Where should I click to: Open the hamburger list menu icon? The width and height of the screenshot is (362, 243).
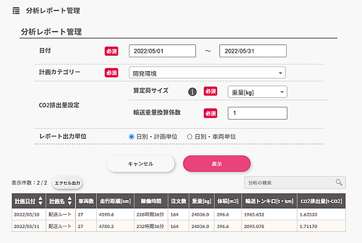pyautogui.click(x=16, y=11)
